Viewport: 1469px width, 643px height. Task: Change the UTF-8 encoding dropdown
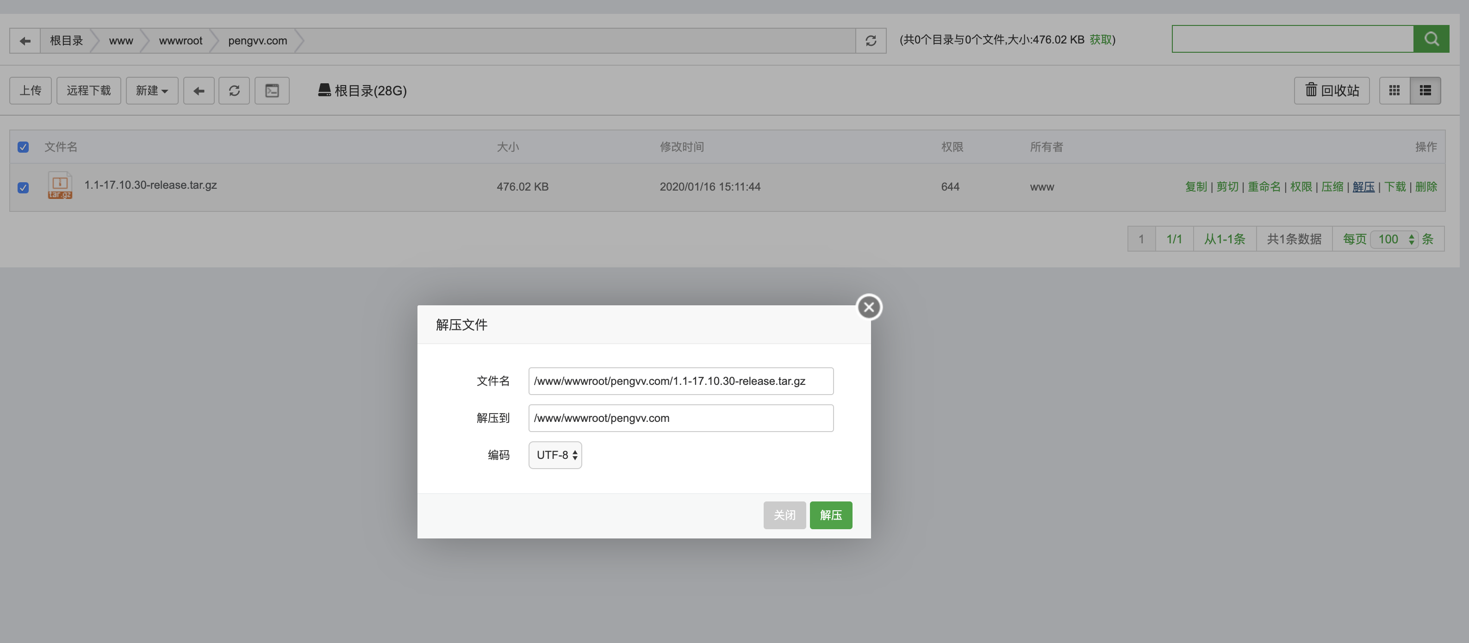tap(554, 455)
